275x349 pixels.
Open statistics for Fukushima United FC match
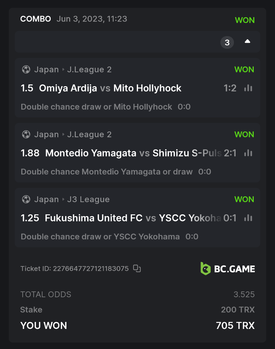(x=248, y=218)
